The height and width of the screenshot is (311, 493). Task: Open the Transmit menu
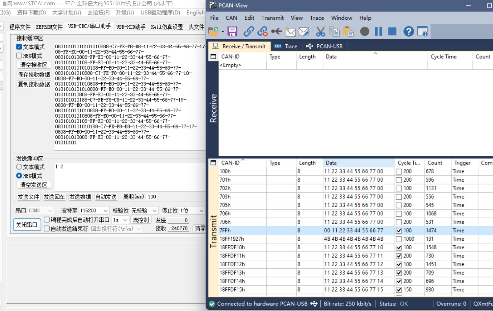pyautogui.click(x=272, y=18)
